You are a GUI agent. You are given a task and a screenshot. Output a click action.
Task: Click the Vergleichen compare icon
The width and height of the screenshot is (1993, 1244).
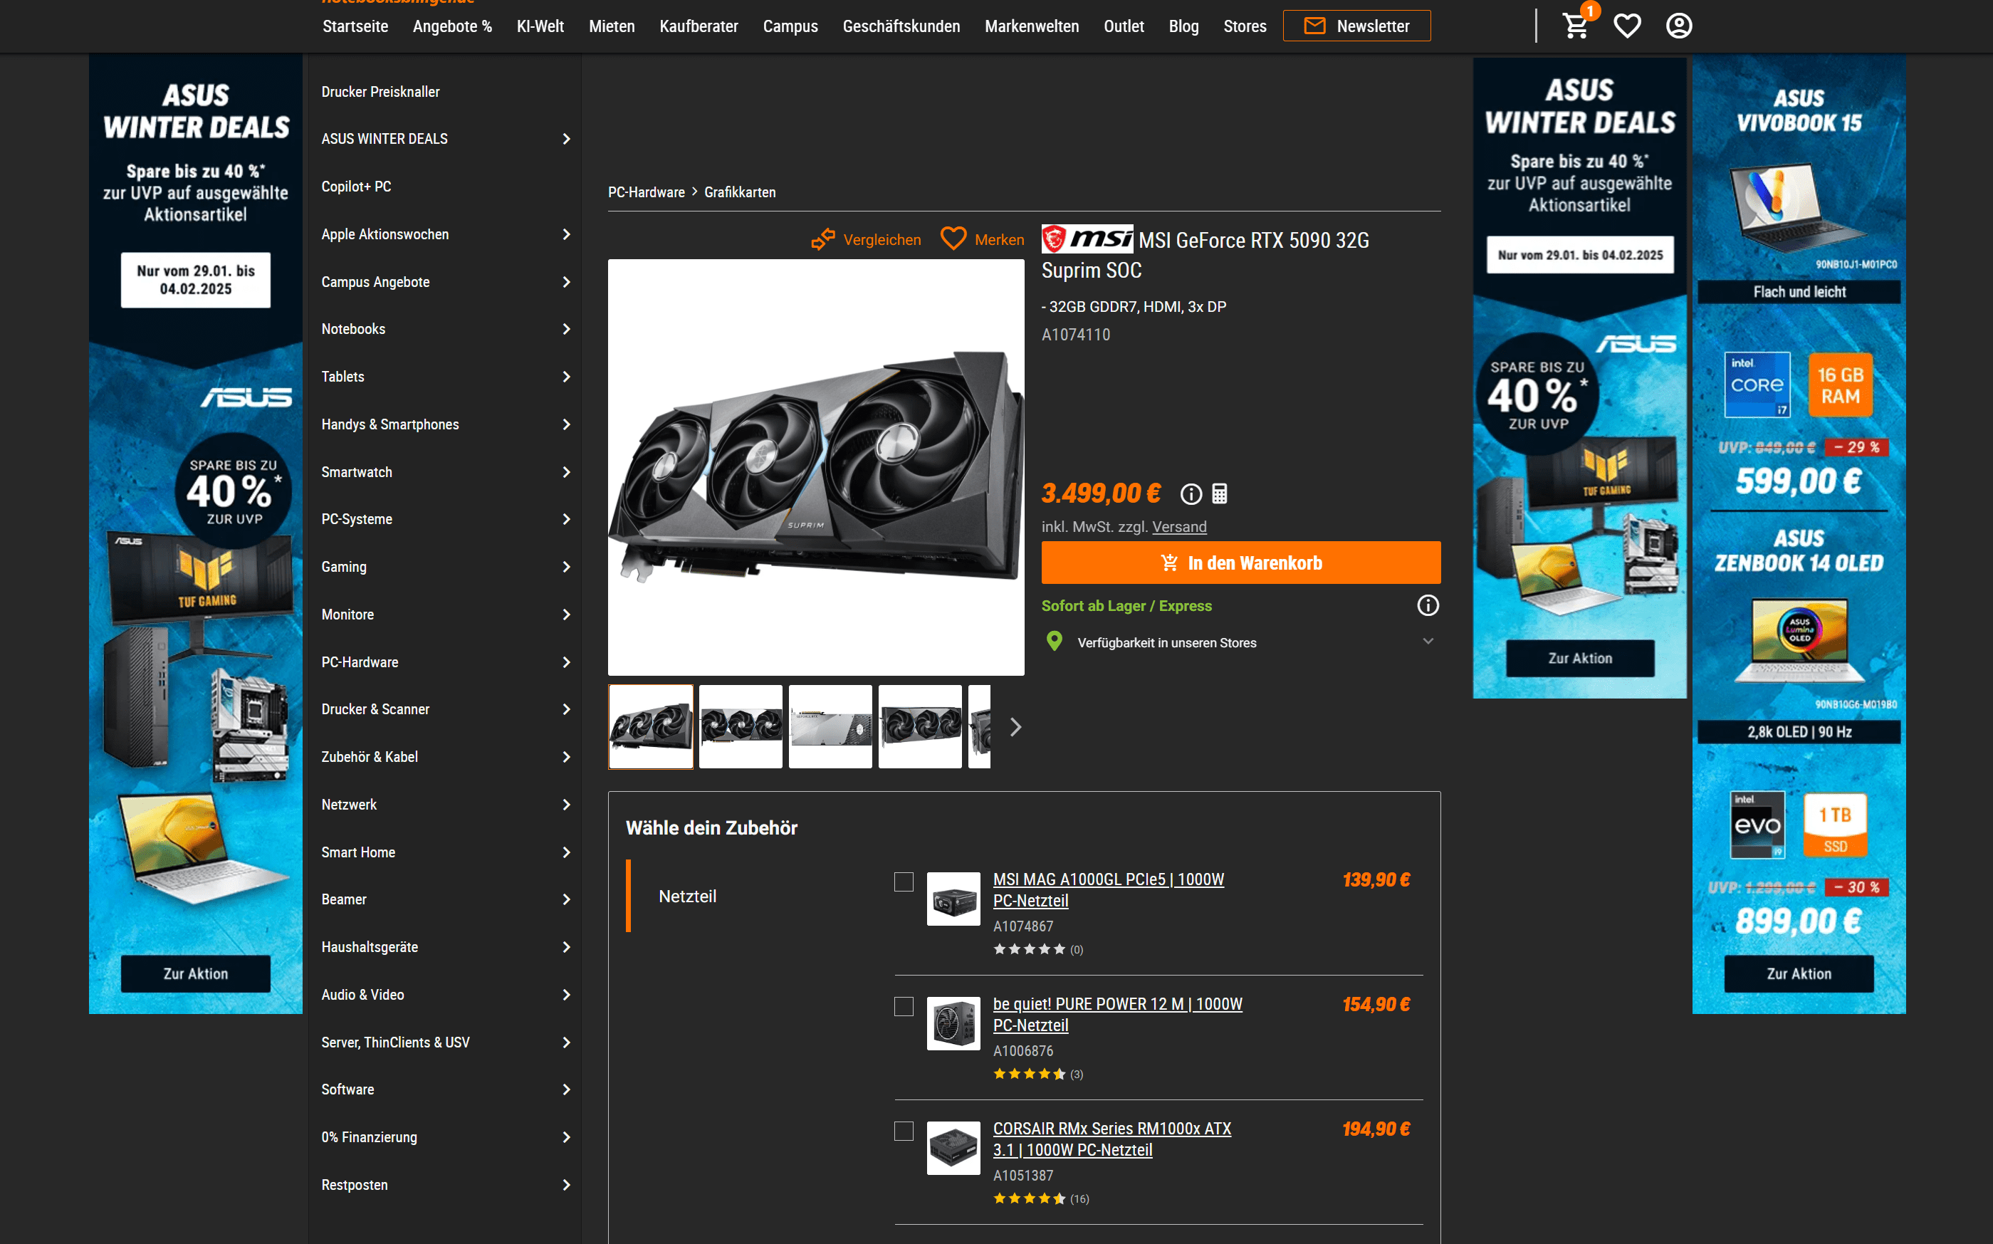tap(823, 239)
